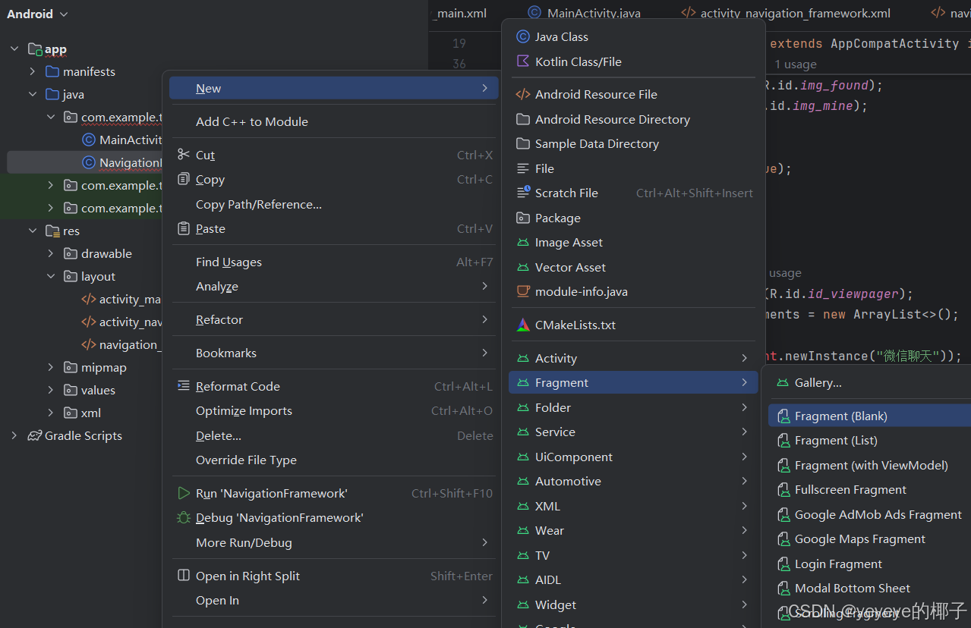Open the Fragment submenu
The width and height of the screenshot is (971, 628).
tap(633, 382)
